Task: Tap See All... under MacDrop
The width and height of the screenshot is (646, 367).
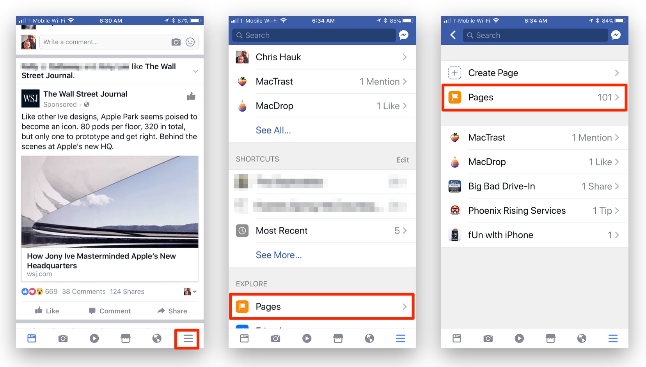Action: coord(273,130)
